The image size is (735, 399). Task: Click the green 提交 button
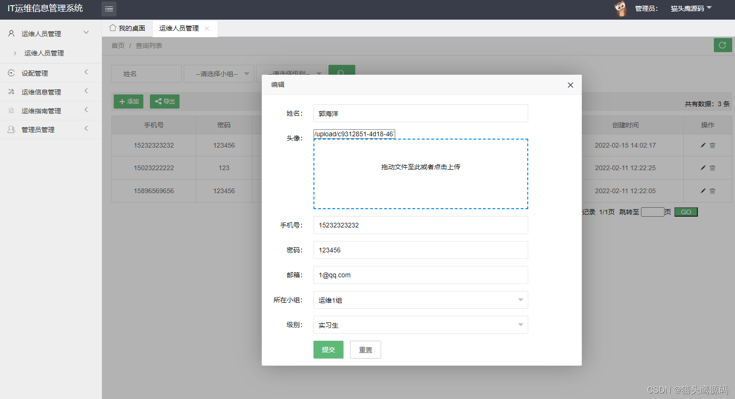(328, 350)
